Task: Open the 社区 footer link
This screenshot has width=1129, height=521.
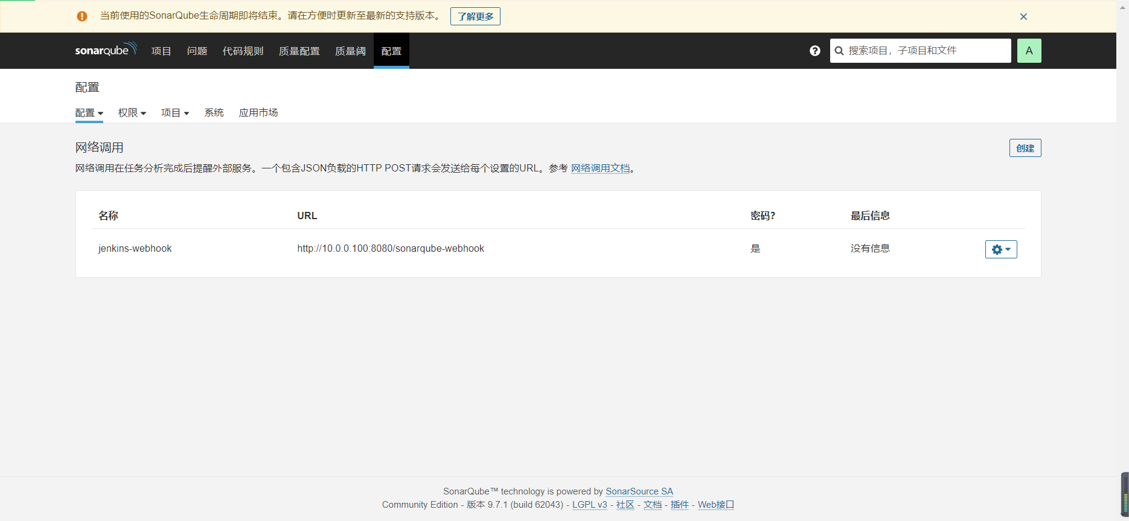Action: click(625, 505)
